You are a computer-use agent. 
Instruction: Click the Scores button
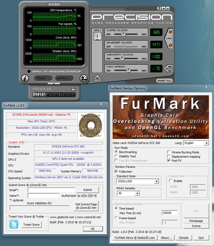coord(196,226)
